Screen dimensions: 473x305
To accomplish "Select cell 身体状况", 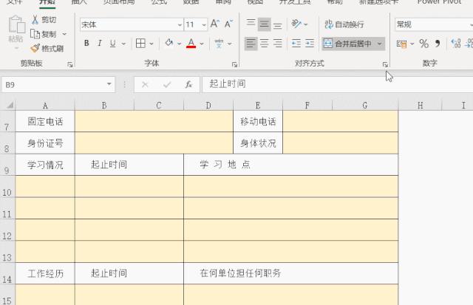I will [x=258, y=143].
